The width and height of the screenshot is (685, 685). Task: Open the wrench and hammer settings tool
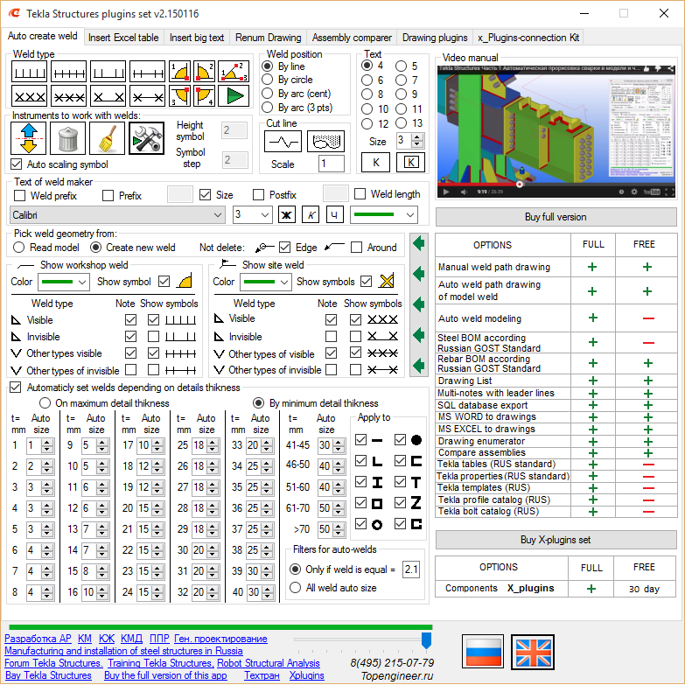point(146,139)
